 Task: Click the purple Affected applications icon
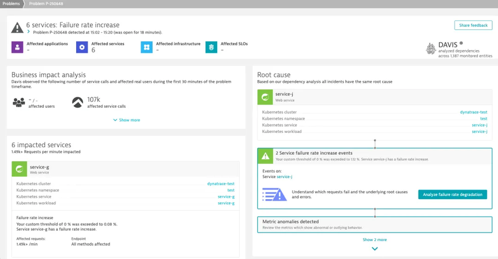pos(17,47)
